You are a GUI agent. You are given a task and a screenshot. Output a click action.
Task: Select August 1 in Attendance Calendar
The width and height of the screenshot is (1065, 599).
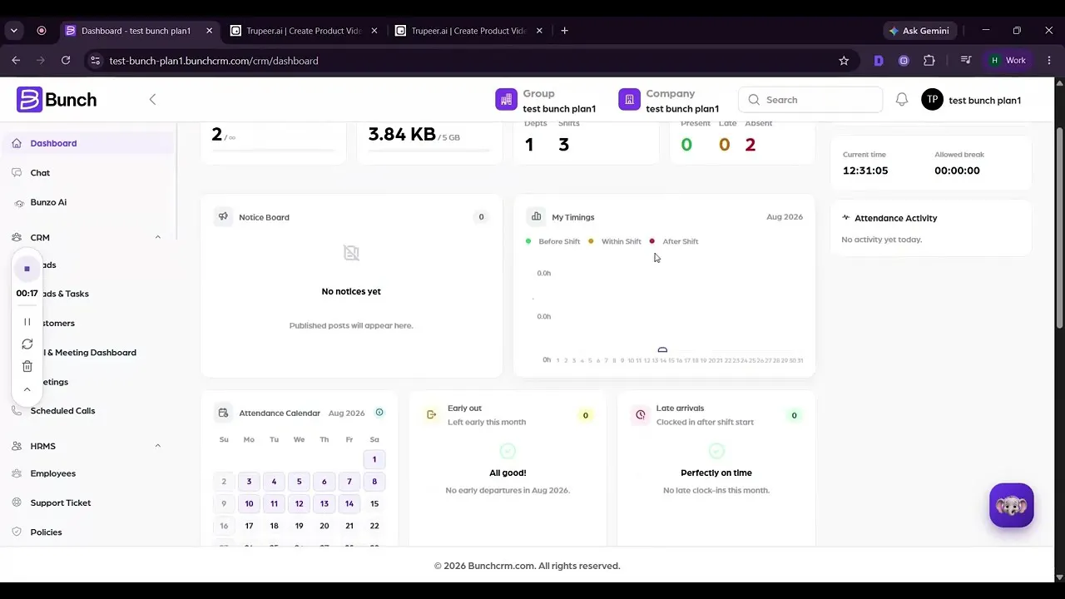pyautogui.click(x=374, y=459)
